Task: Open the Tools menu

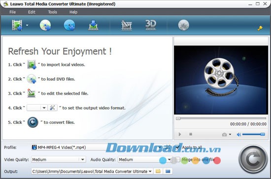Action: point(52,12)
